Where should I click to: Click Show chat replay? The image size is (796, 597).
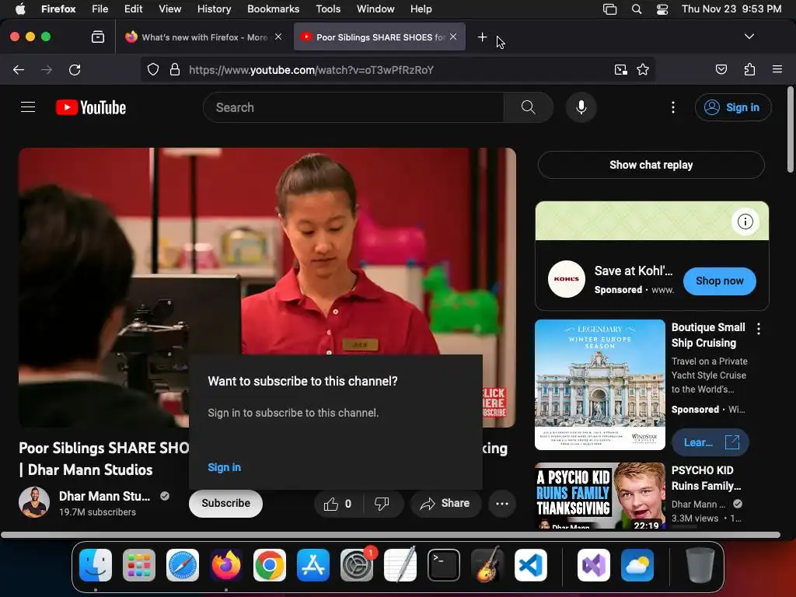(x=651, y=165)
